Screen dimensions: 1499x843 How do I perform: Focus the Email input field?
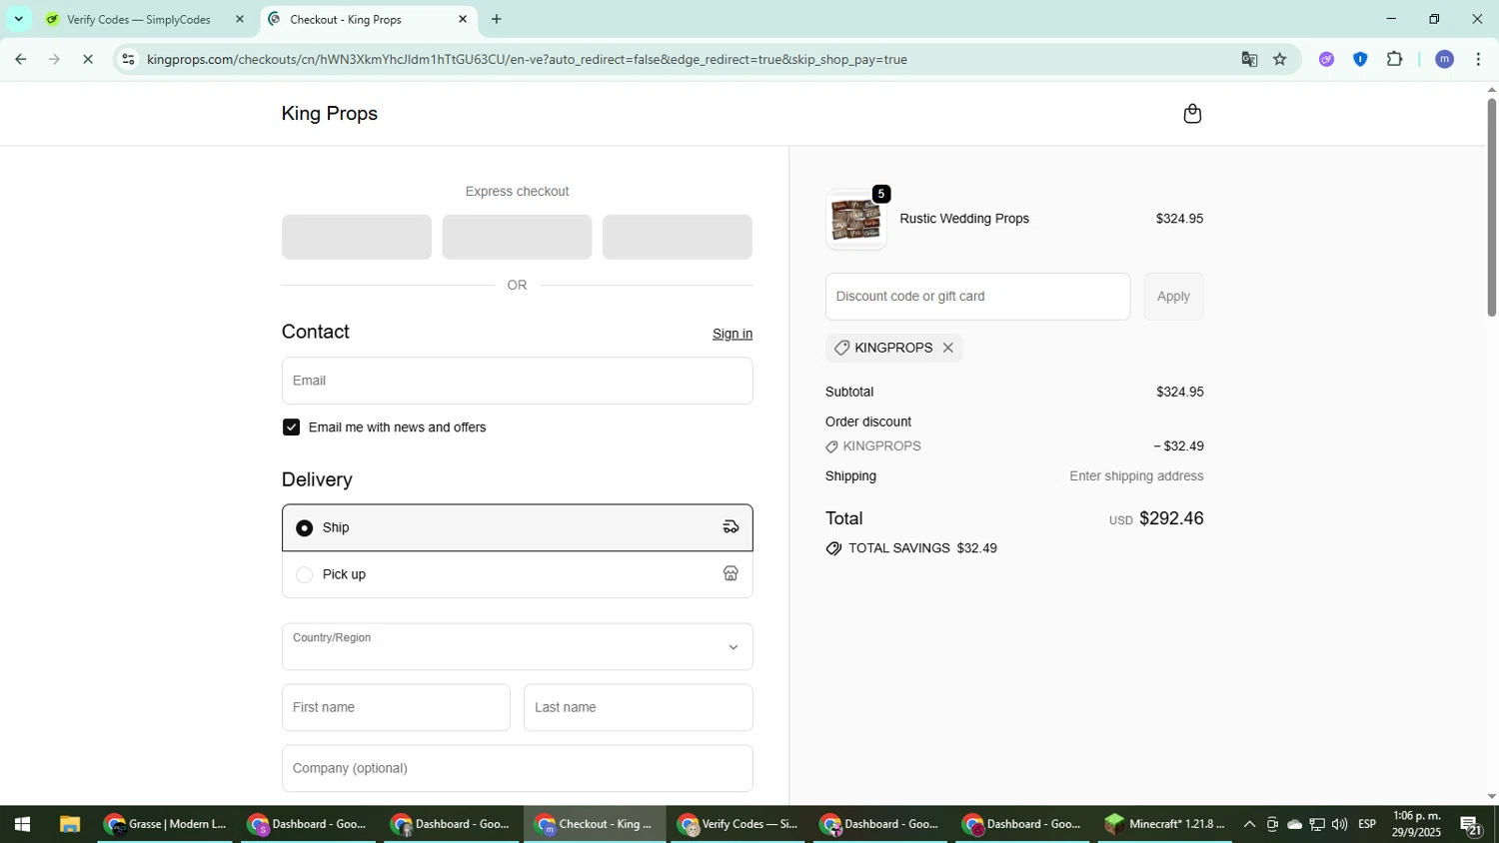[517, 381]
